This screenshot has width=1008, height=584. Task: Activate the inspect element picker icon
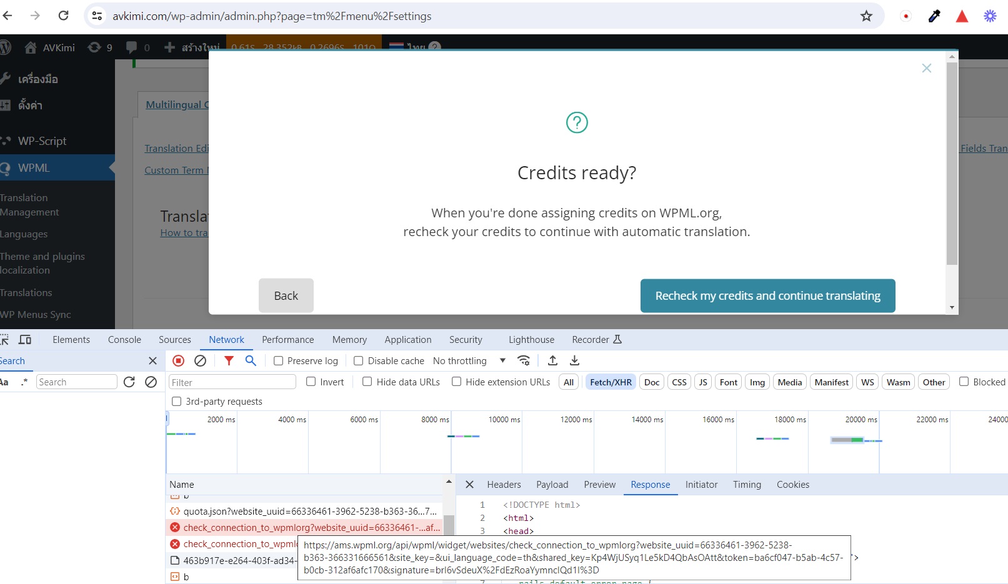coord(4,340)
